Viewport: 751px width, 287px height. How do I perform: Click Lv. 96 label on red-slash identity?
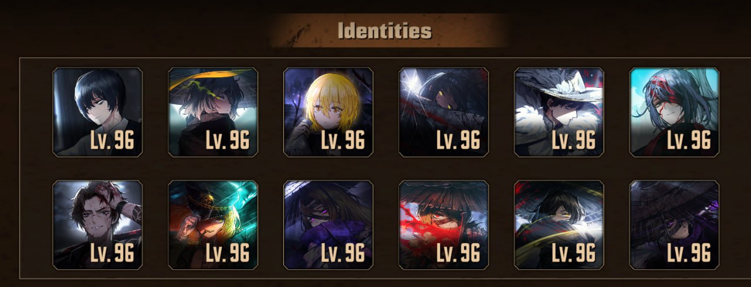pos(458,253)
